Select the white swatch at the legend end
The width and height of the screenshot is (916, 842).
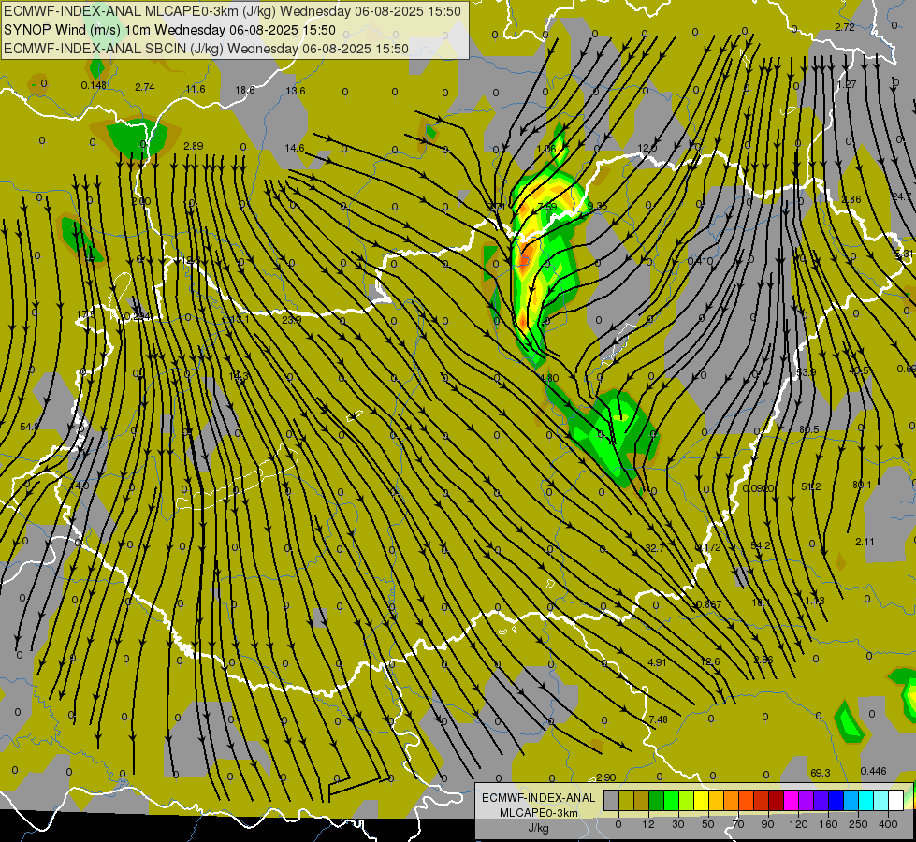point(895,800)
